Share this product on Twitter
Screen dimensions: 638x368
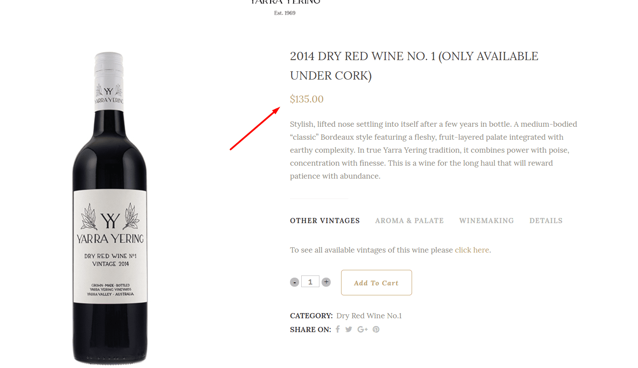click(349, 330)
